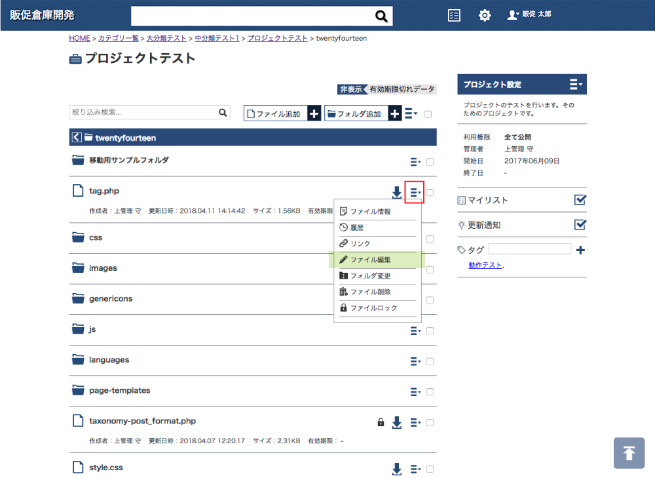
Task: Select ファイル編集 from menu
Action: (377, 260)
